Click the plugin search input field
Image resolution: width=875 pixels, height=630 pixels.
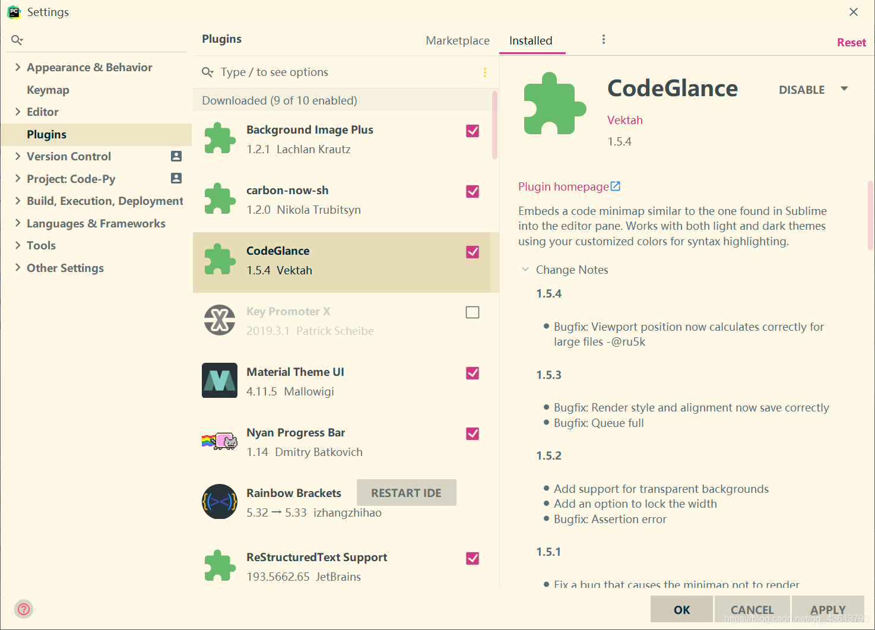tap(347, 72)
